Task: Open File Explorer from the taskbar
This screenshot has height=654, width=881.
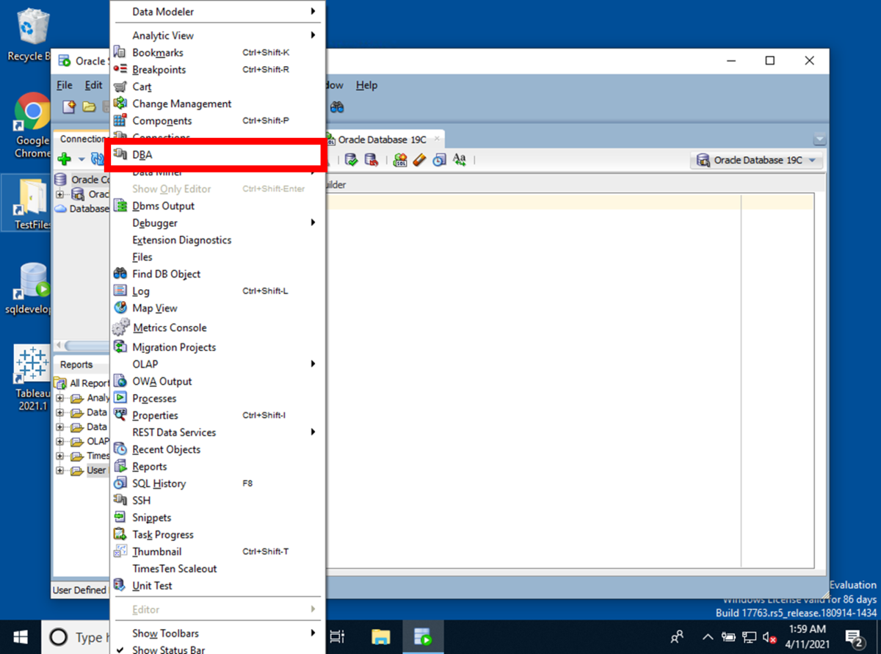Action: 380,636
